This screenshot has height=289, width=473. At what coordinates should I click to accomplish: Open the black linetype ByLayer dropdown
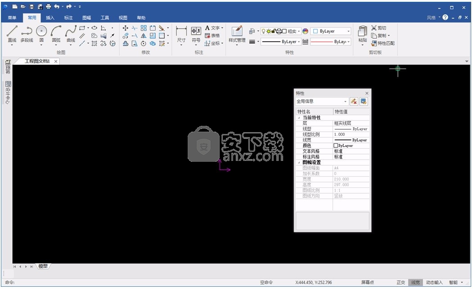coord(280,42)
